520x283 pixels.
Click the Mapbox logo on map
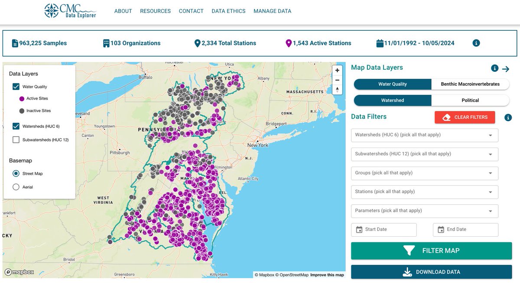(19, 272)
